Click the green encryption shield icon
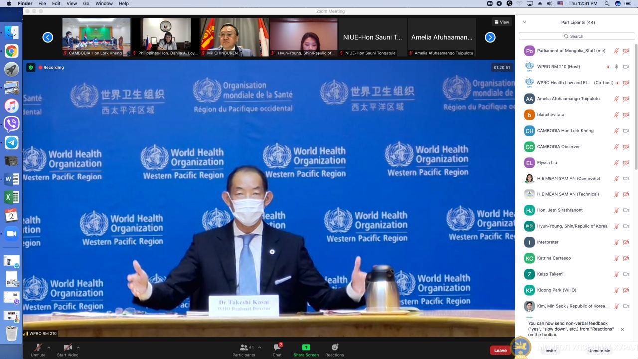The image size is (638, 359). 30,67
